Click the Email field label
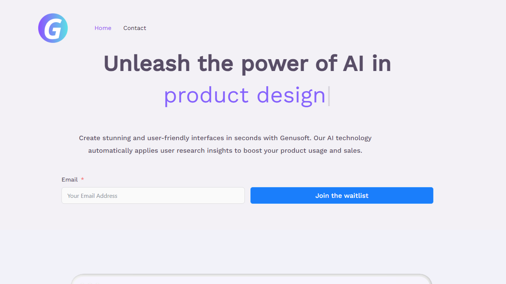The image size is (506, 284). [x=70, y=180]
